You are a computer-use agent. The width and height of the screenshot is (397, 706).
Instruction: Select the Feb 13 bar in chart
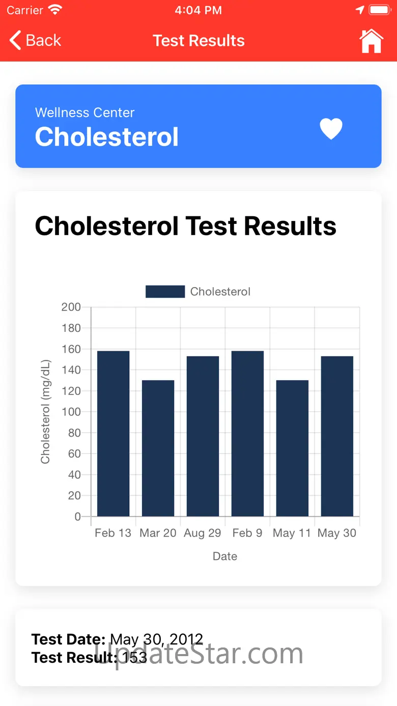113,434
